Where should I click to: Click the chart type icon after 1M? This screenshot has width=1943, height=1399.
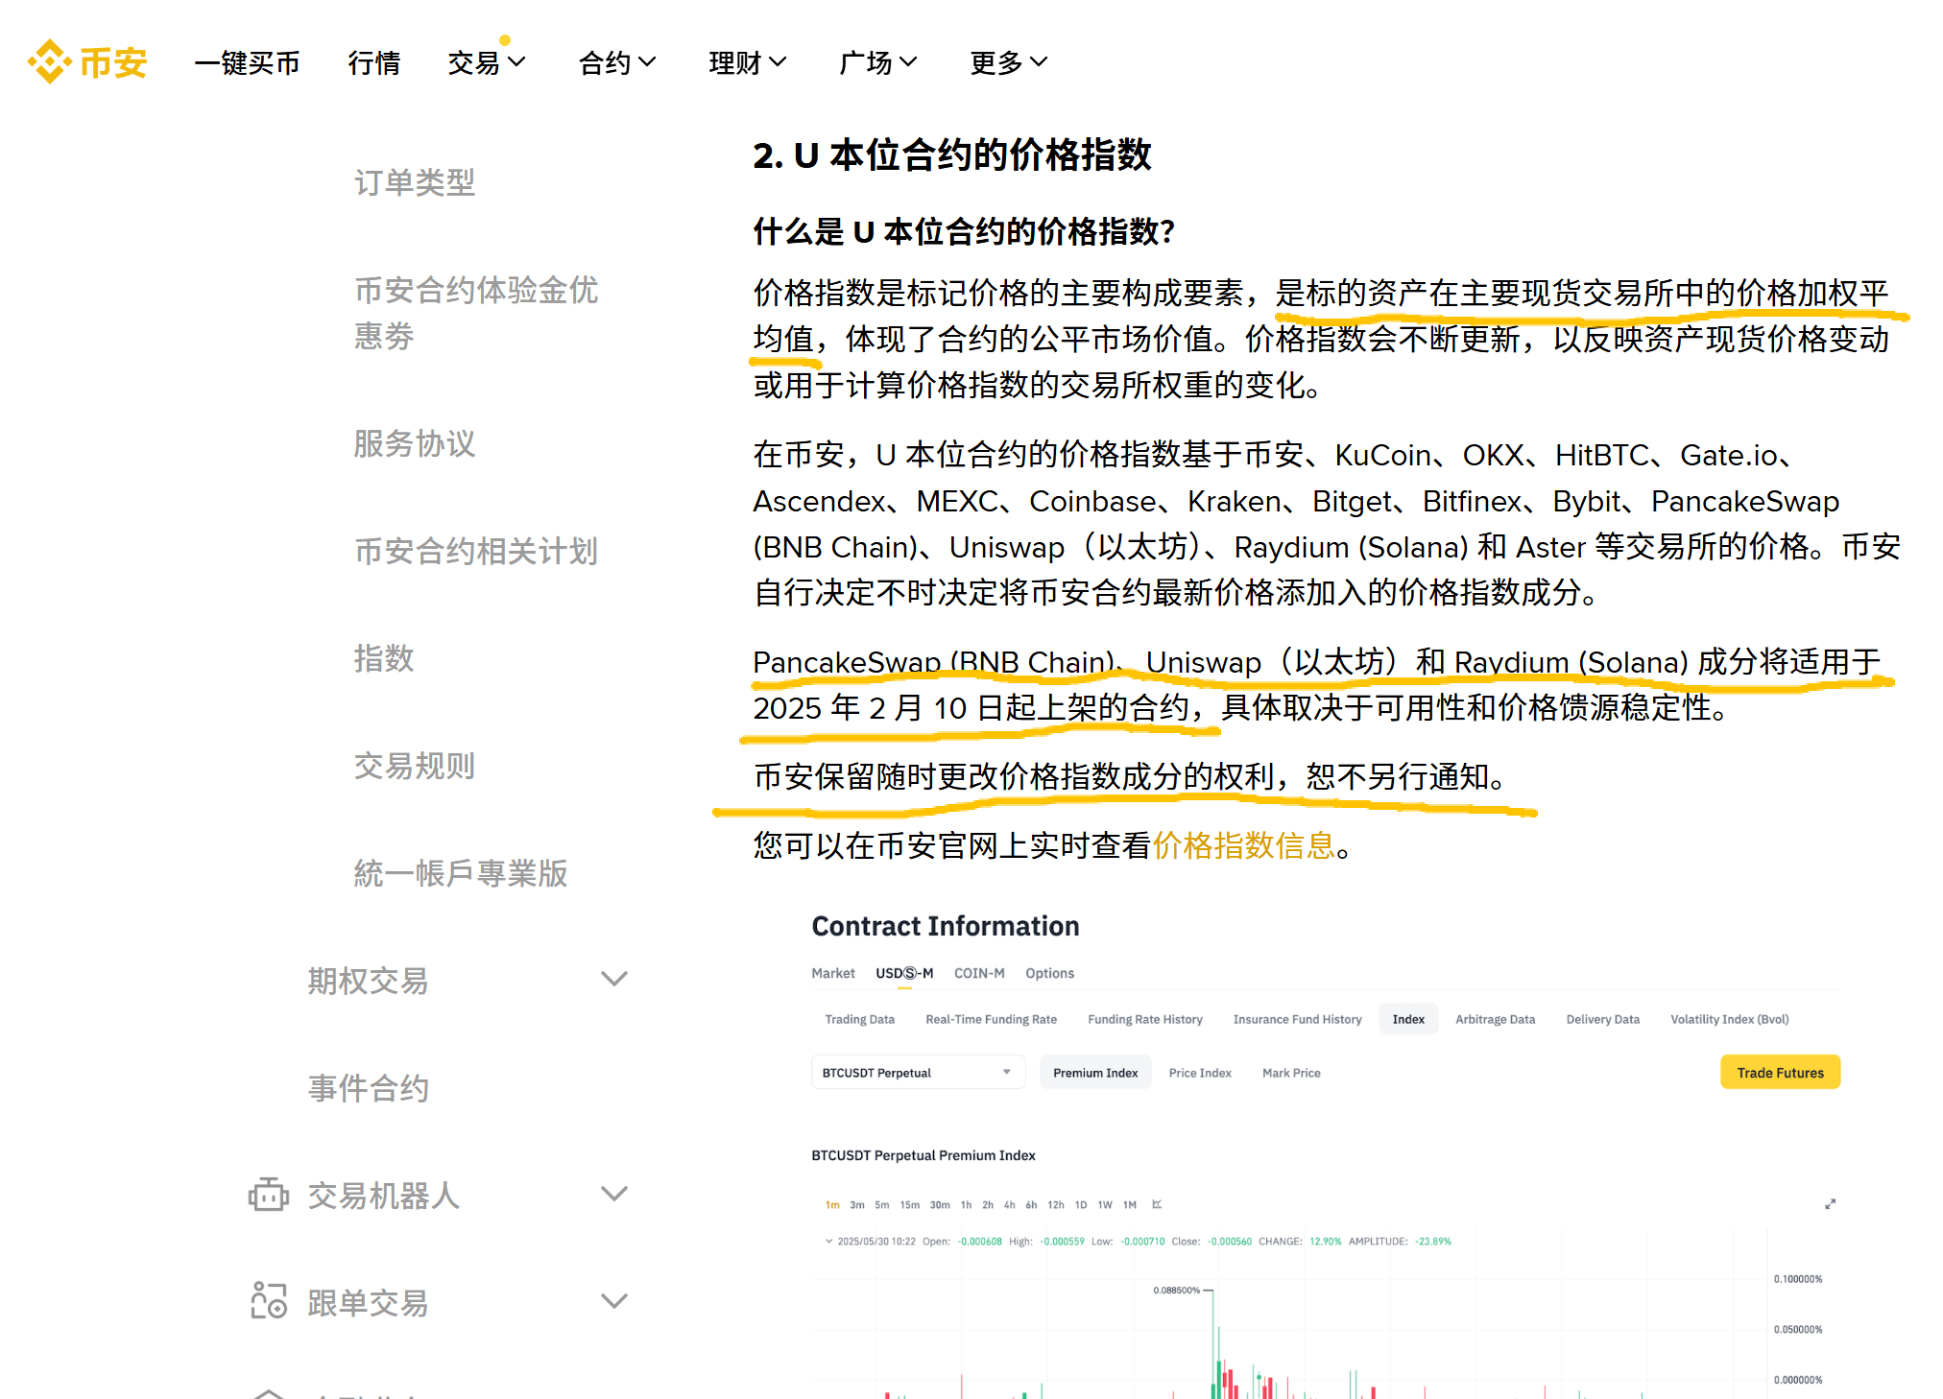1157,1204
